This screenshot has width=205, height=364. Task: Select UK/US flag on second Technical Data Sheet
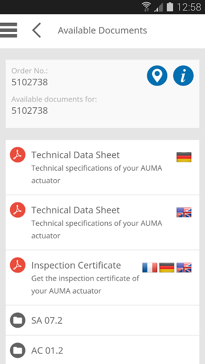pyautogui.click(x=184, y=212)
